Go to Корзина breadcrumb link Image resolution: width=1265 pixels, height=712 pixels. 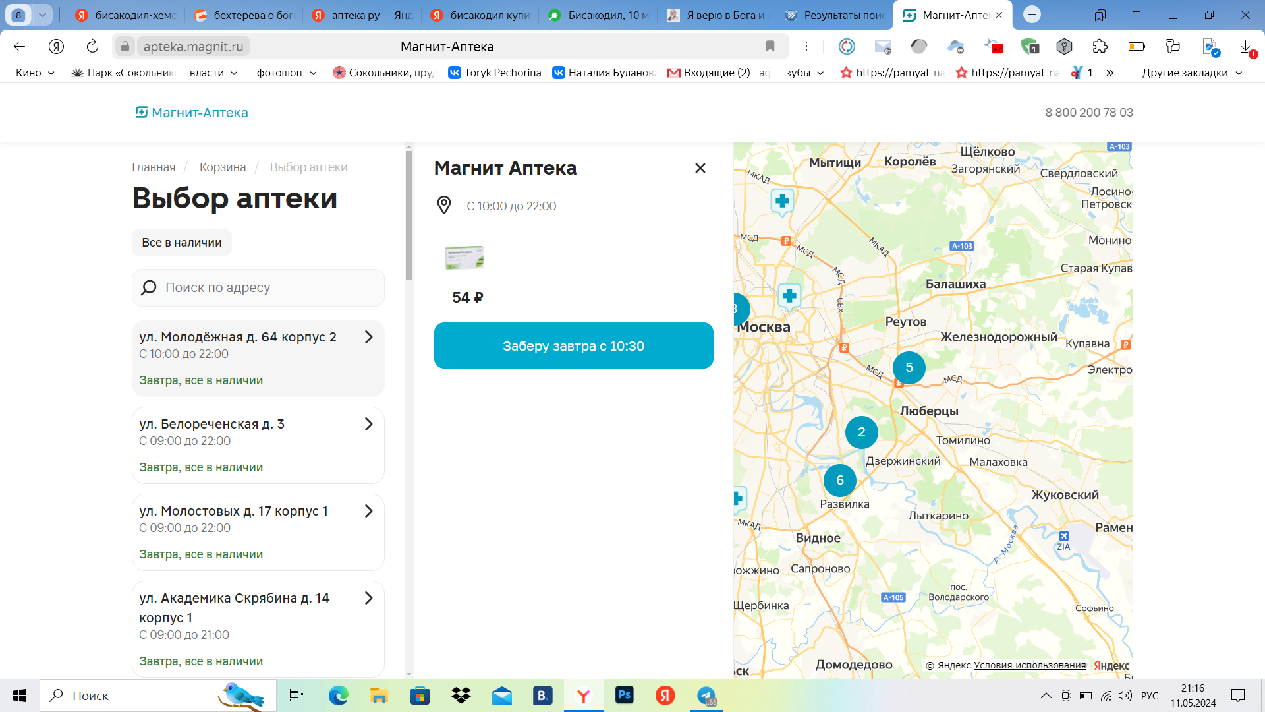(223, 167)
